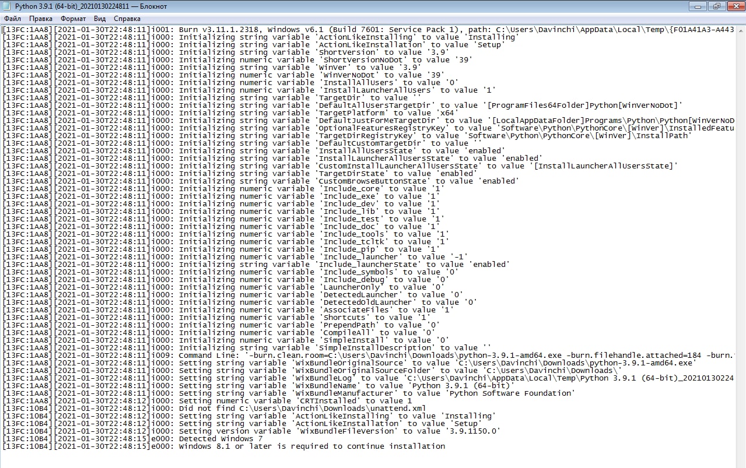Screen dimensions: 746x468
Task: Click the line with variable 'CRTInstalled'
Action: (207, 400)
